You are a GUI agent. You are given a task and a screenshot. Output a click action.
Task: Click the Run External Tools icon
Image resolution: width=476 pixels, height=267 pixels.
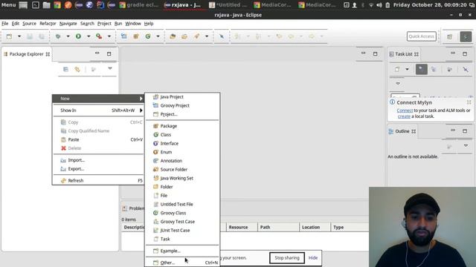pyautogui.click(x=99, y=36)
